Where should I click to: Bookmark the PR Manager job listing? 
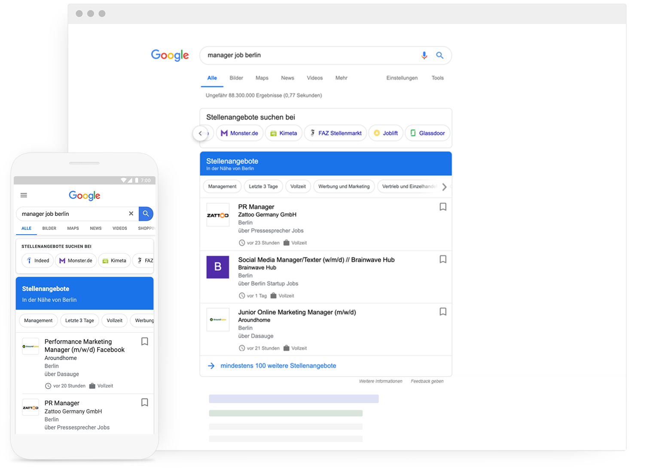point(443,207)
